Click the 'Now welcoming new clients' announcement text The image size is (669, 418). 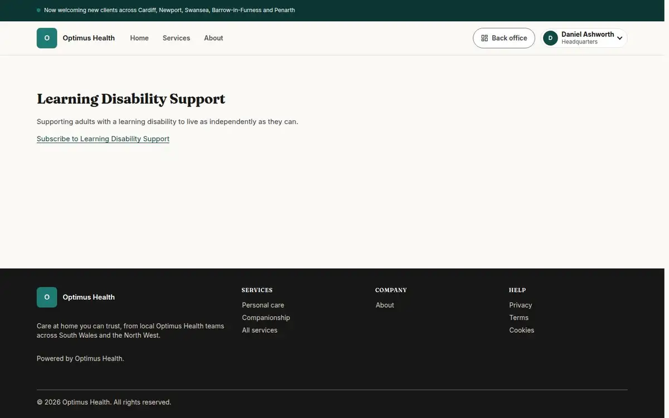169,10
